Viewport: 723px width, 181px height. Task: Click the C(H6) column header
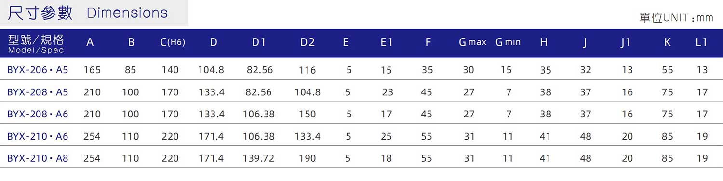(x=172, y=42)
